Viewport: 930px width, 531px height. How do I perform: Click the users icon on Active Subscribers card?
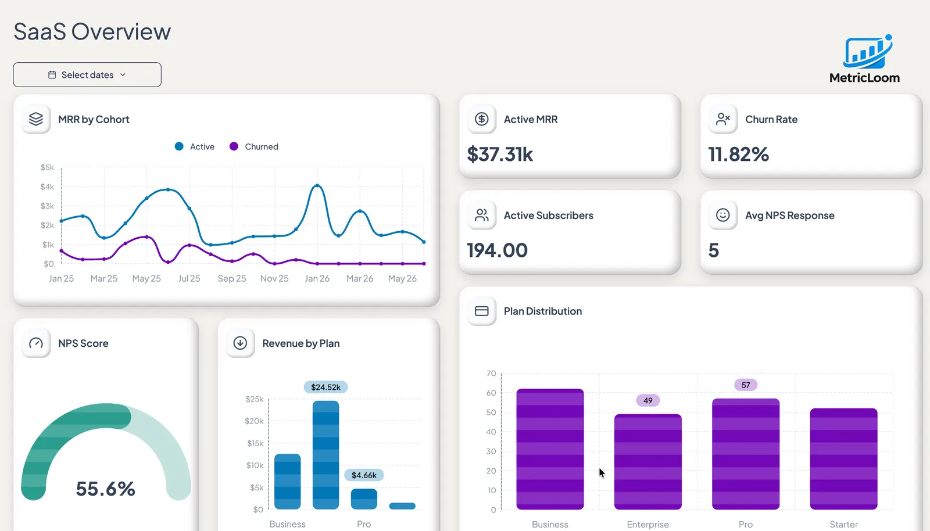click(x=482, y=215)
